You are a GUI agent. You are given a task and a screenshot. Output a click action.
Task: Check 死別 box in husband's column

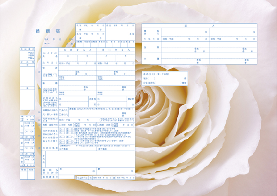pos(75,124)
